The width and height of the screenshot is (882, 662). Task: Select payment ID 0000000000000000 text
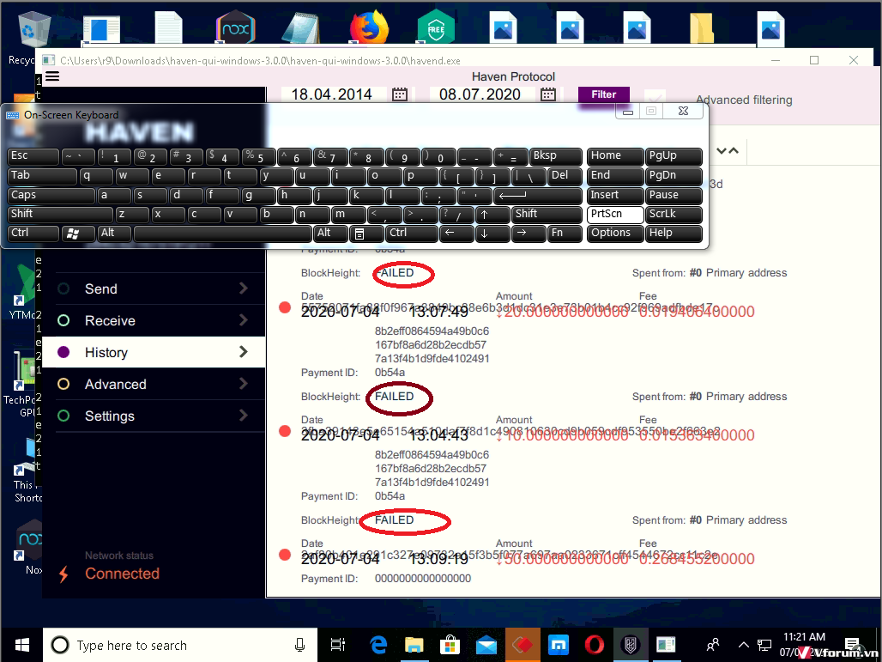click(423, 578)
